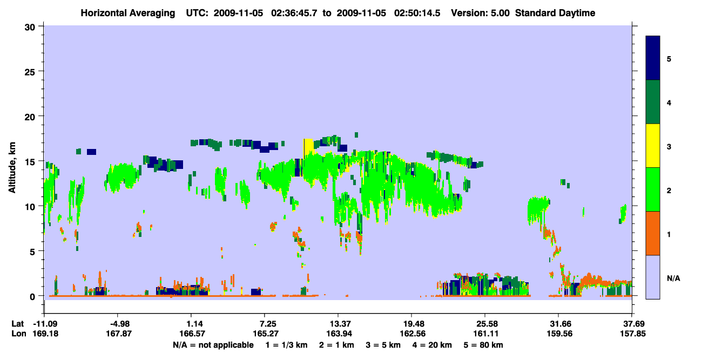Click the colorbar label "4"
The height and width of the screenshot is (360, 702).
pyautogui.click(x=669, y=102)
